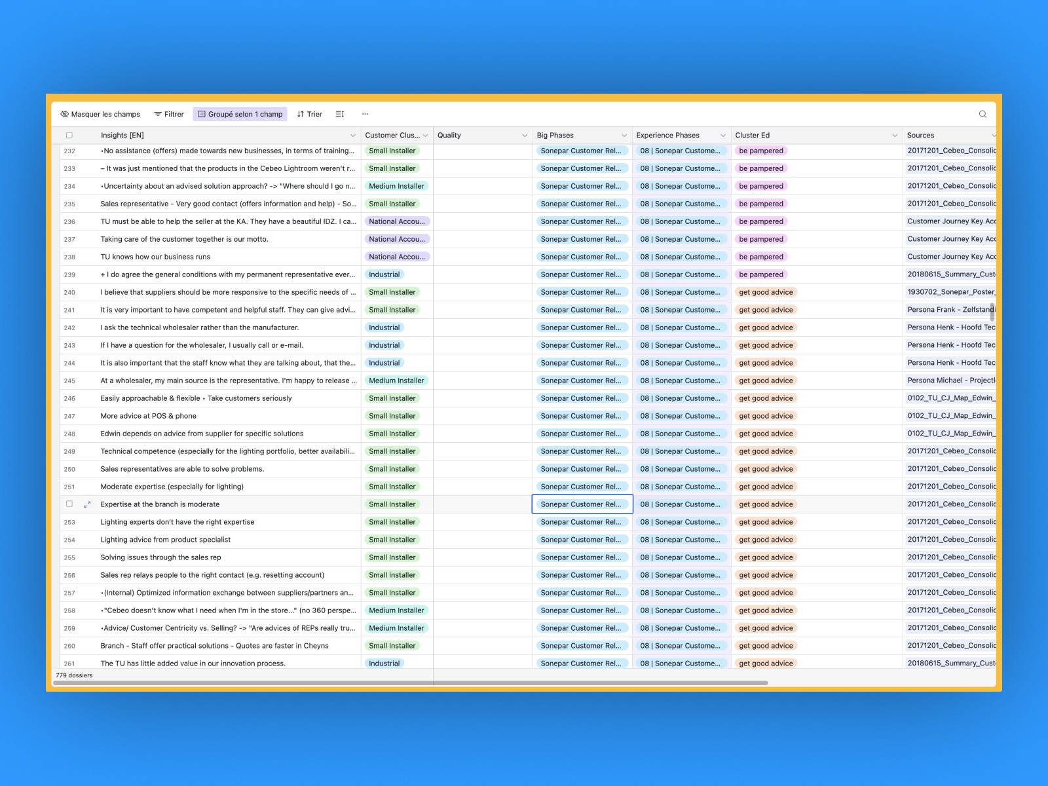The width and height of the screenshot is (1048, 786).
Task: Click row number 241
Action: [x=69, y=310]
